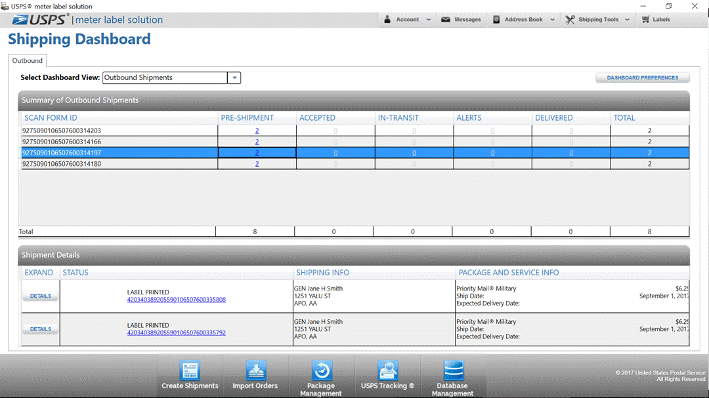The width and height of the screenshot is (709, 398).
Task: Click the Summary of Outbound Shipments heading
Action: point(80,100)
